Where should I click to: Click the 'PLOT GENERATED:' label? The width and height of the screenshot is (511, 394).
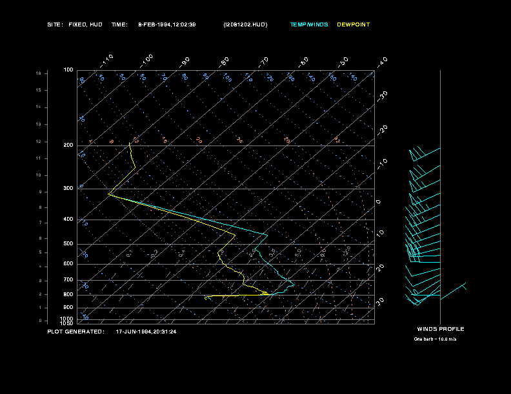76,332
